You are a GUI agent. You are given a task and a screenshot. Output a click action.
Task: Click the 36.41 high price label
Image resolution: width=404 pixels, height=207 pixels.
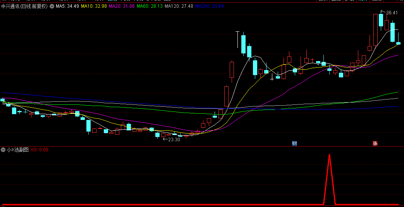pos(392,12)
